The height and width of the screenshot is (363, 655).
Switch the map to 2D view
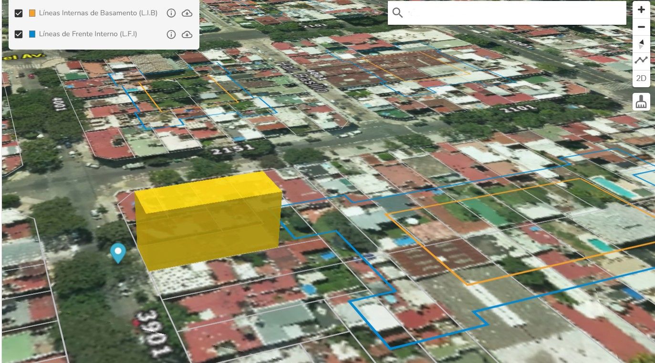click(641, 78)
